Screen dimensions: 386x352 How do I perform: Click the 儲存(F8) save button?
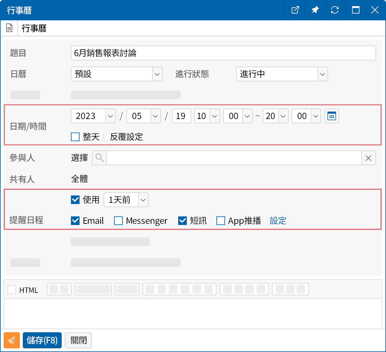42,340
